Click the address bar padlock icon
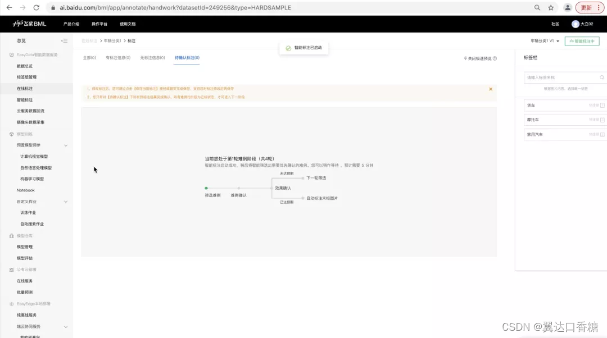 53,8
